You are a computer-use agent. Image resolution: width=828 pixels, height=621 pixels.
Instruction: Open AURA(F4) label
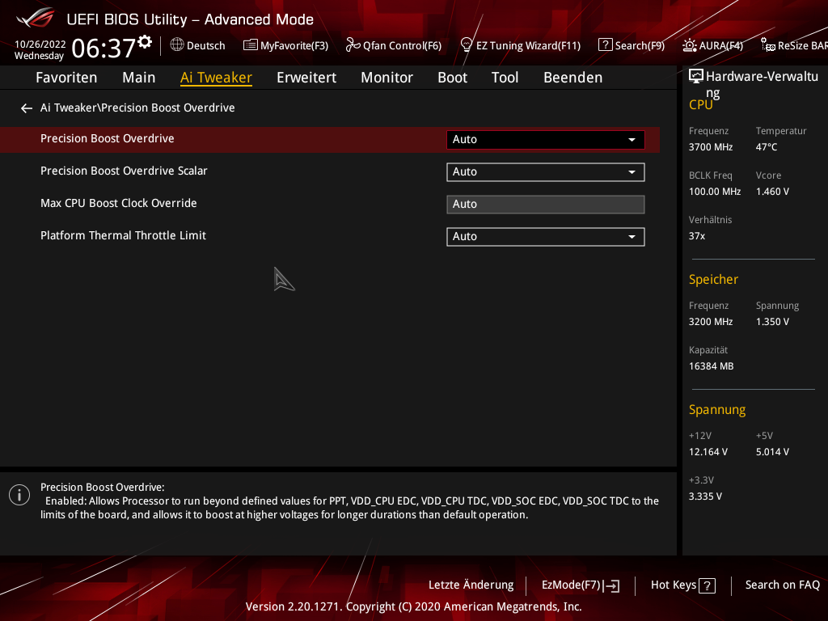[720, 46]
